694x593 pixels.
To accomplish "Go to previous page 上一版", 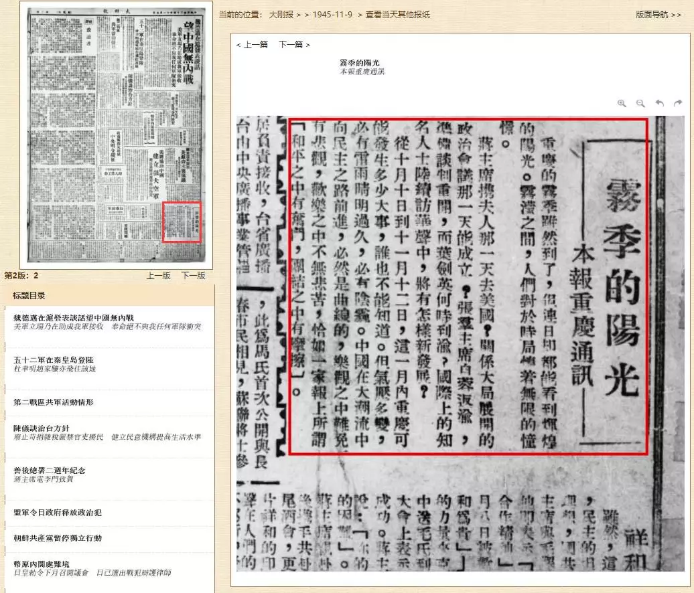I will pos(159,276).
